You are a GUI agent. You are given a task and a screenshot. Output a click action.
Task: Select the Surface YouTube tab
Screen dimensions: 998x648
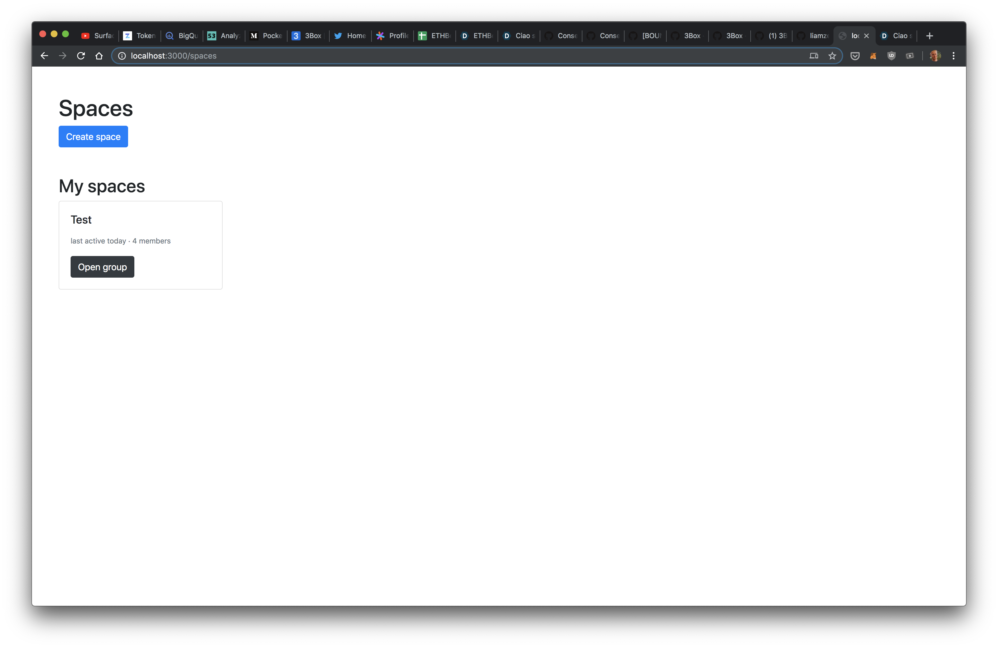pyautogui.click(x=97, y=36)
